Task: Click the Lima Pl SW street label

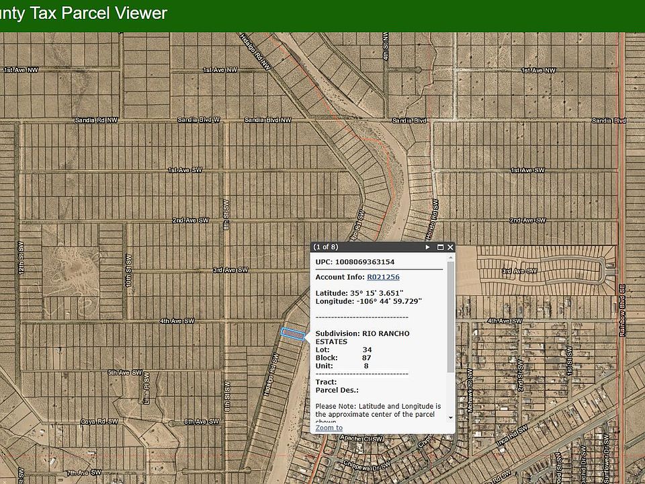Action: tap(145, 391)
